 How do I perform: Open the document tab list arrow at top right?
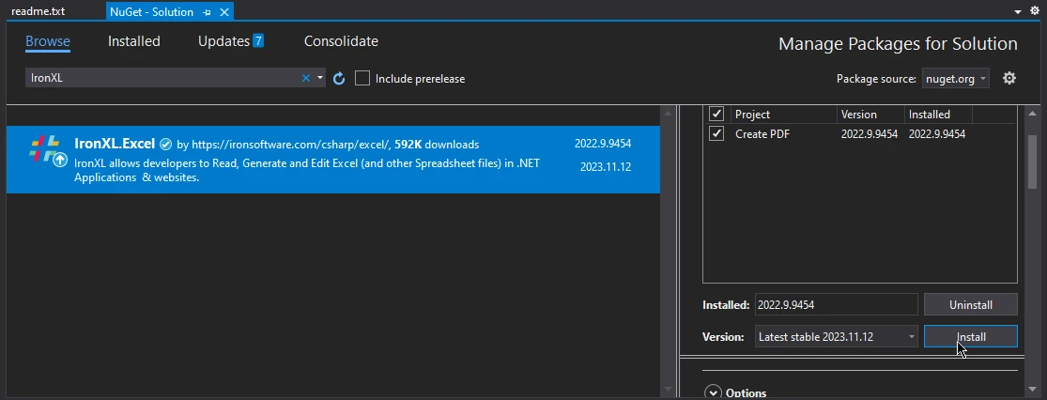[x=1019, y=11]
